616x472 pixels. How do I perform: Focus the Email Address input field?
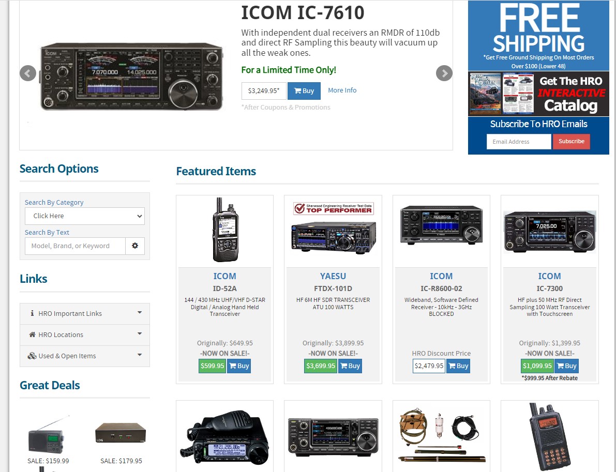tap(519, 141)
